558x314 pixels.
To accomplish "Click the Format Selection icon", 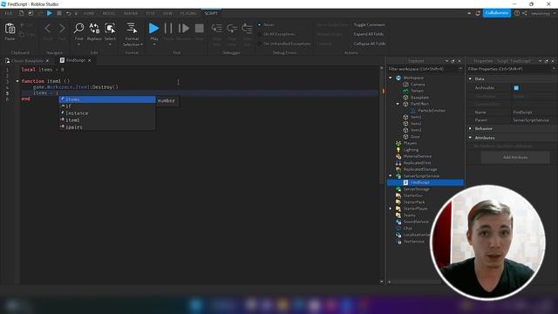I will pos(132,28).
